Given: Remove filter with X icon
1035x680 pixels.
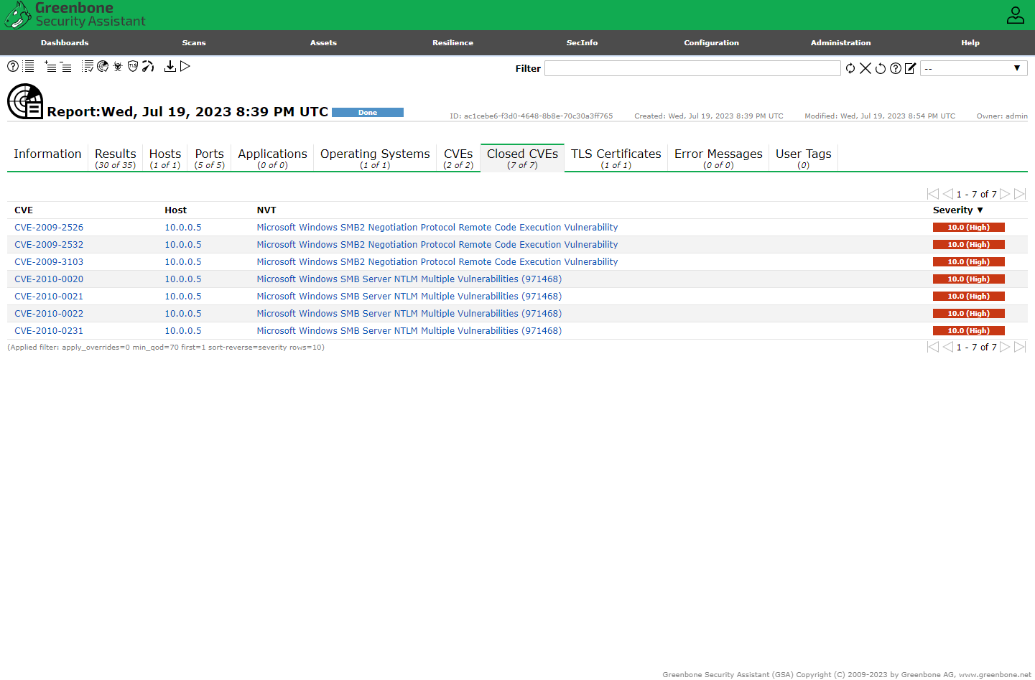Looking at the screenshot, I should coord(865,68).
